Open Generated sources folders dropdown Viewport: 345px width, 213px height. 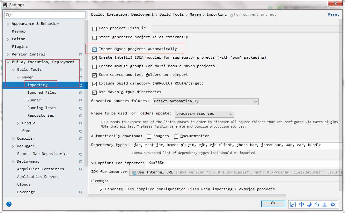coord(206,101)
